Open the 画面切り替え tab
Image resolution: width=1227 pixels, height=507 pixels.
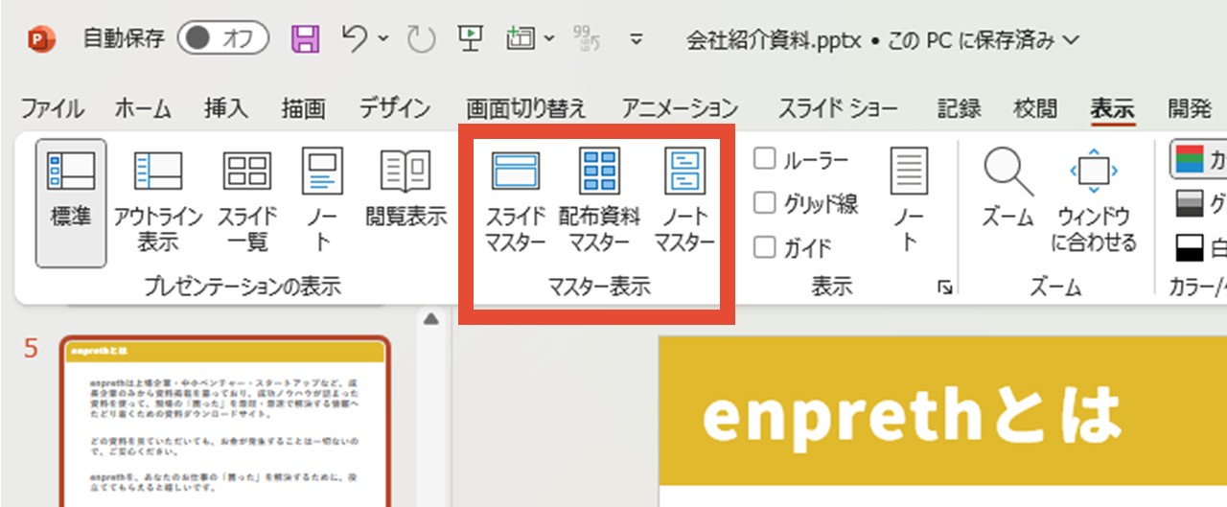526,108
